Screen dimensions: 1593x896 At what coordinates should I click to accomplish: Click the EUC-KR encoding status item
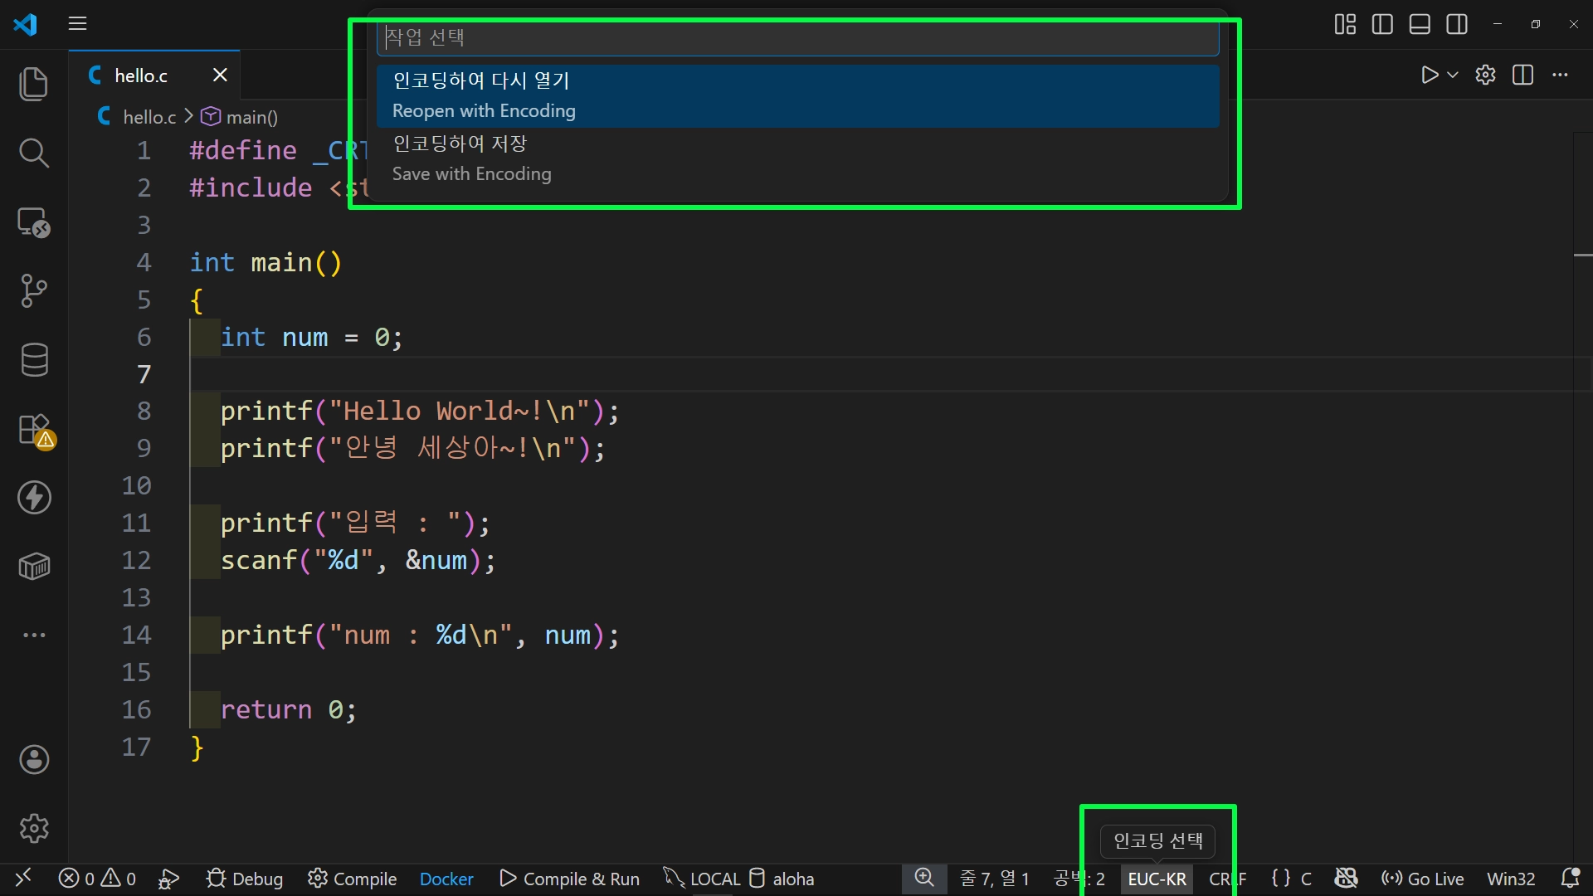1157,879
